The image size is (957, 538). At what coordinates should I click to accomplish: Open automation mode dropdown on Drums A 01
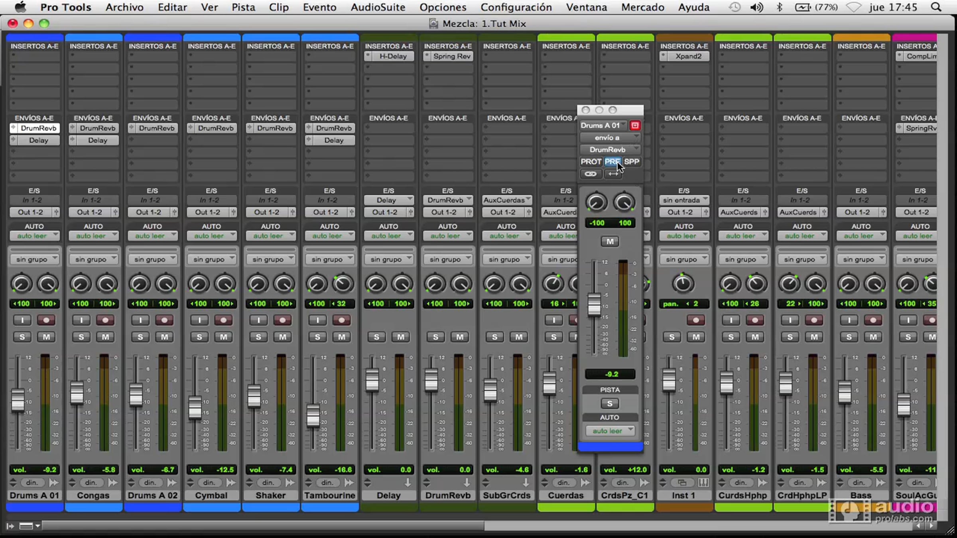point(34,236)
